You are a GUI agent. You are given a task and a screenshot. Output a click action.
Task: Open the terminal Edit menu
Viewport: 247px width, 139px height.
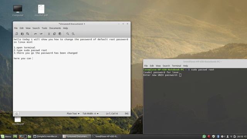coord(152,66)
